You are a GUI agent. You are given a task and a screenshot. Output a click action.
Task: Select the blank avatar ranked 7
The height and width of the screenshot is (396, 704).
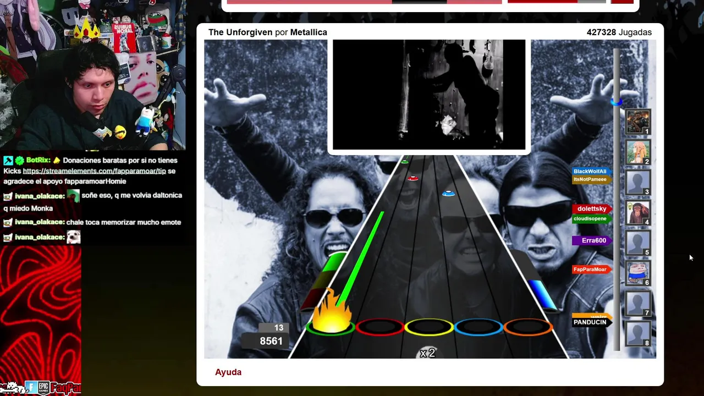[638, 303]
